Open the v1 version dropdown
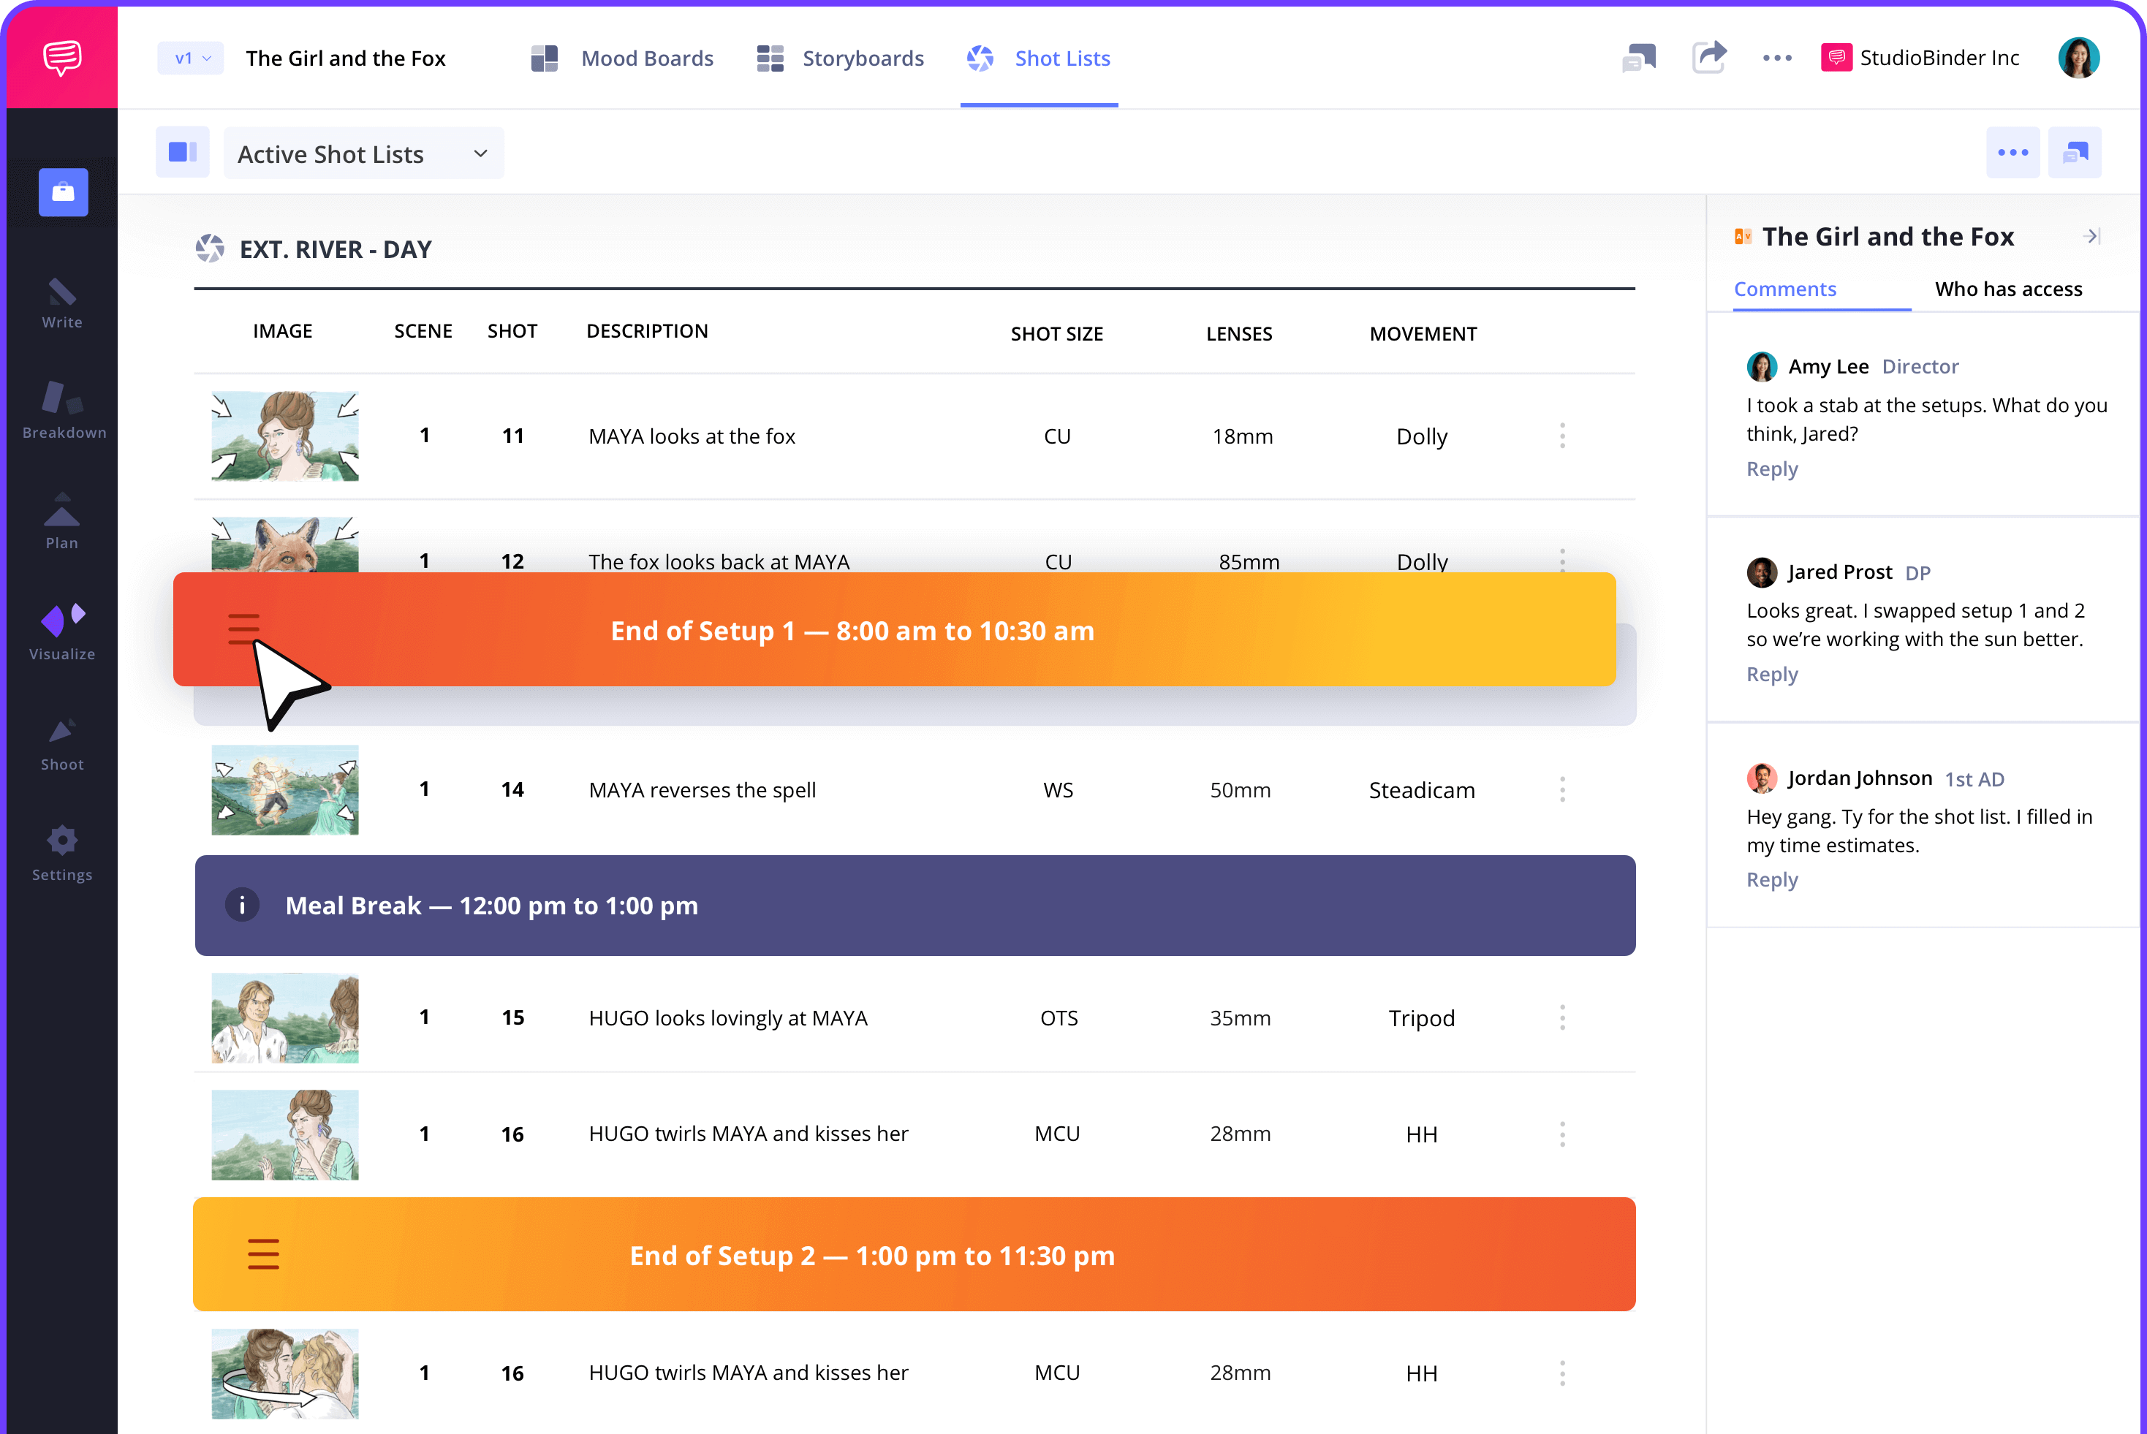Image resolution: width=2147 pixels, height=1434 pixels. click(x=189, y=58)
